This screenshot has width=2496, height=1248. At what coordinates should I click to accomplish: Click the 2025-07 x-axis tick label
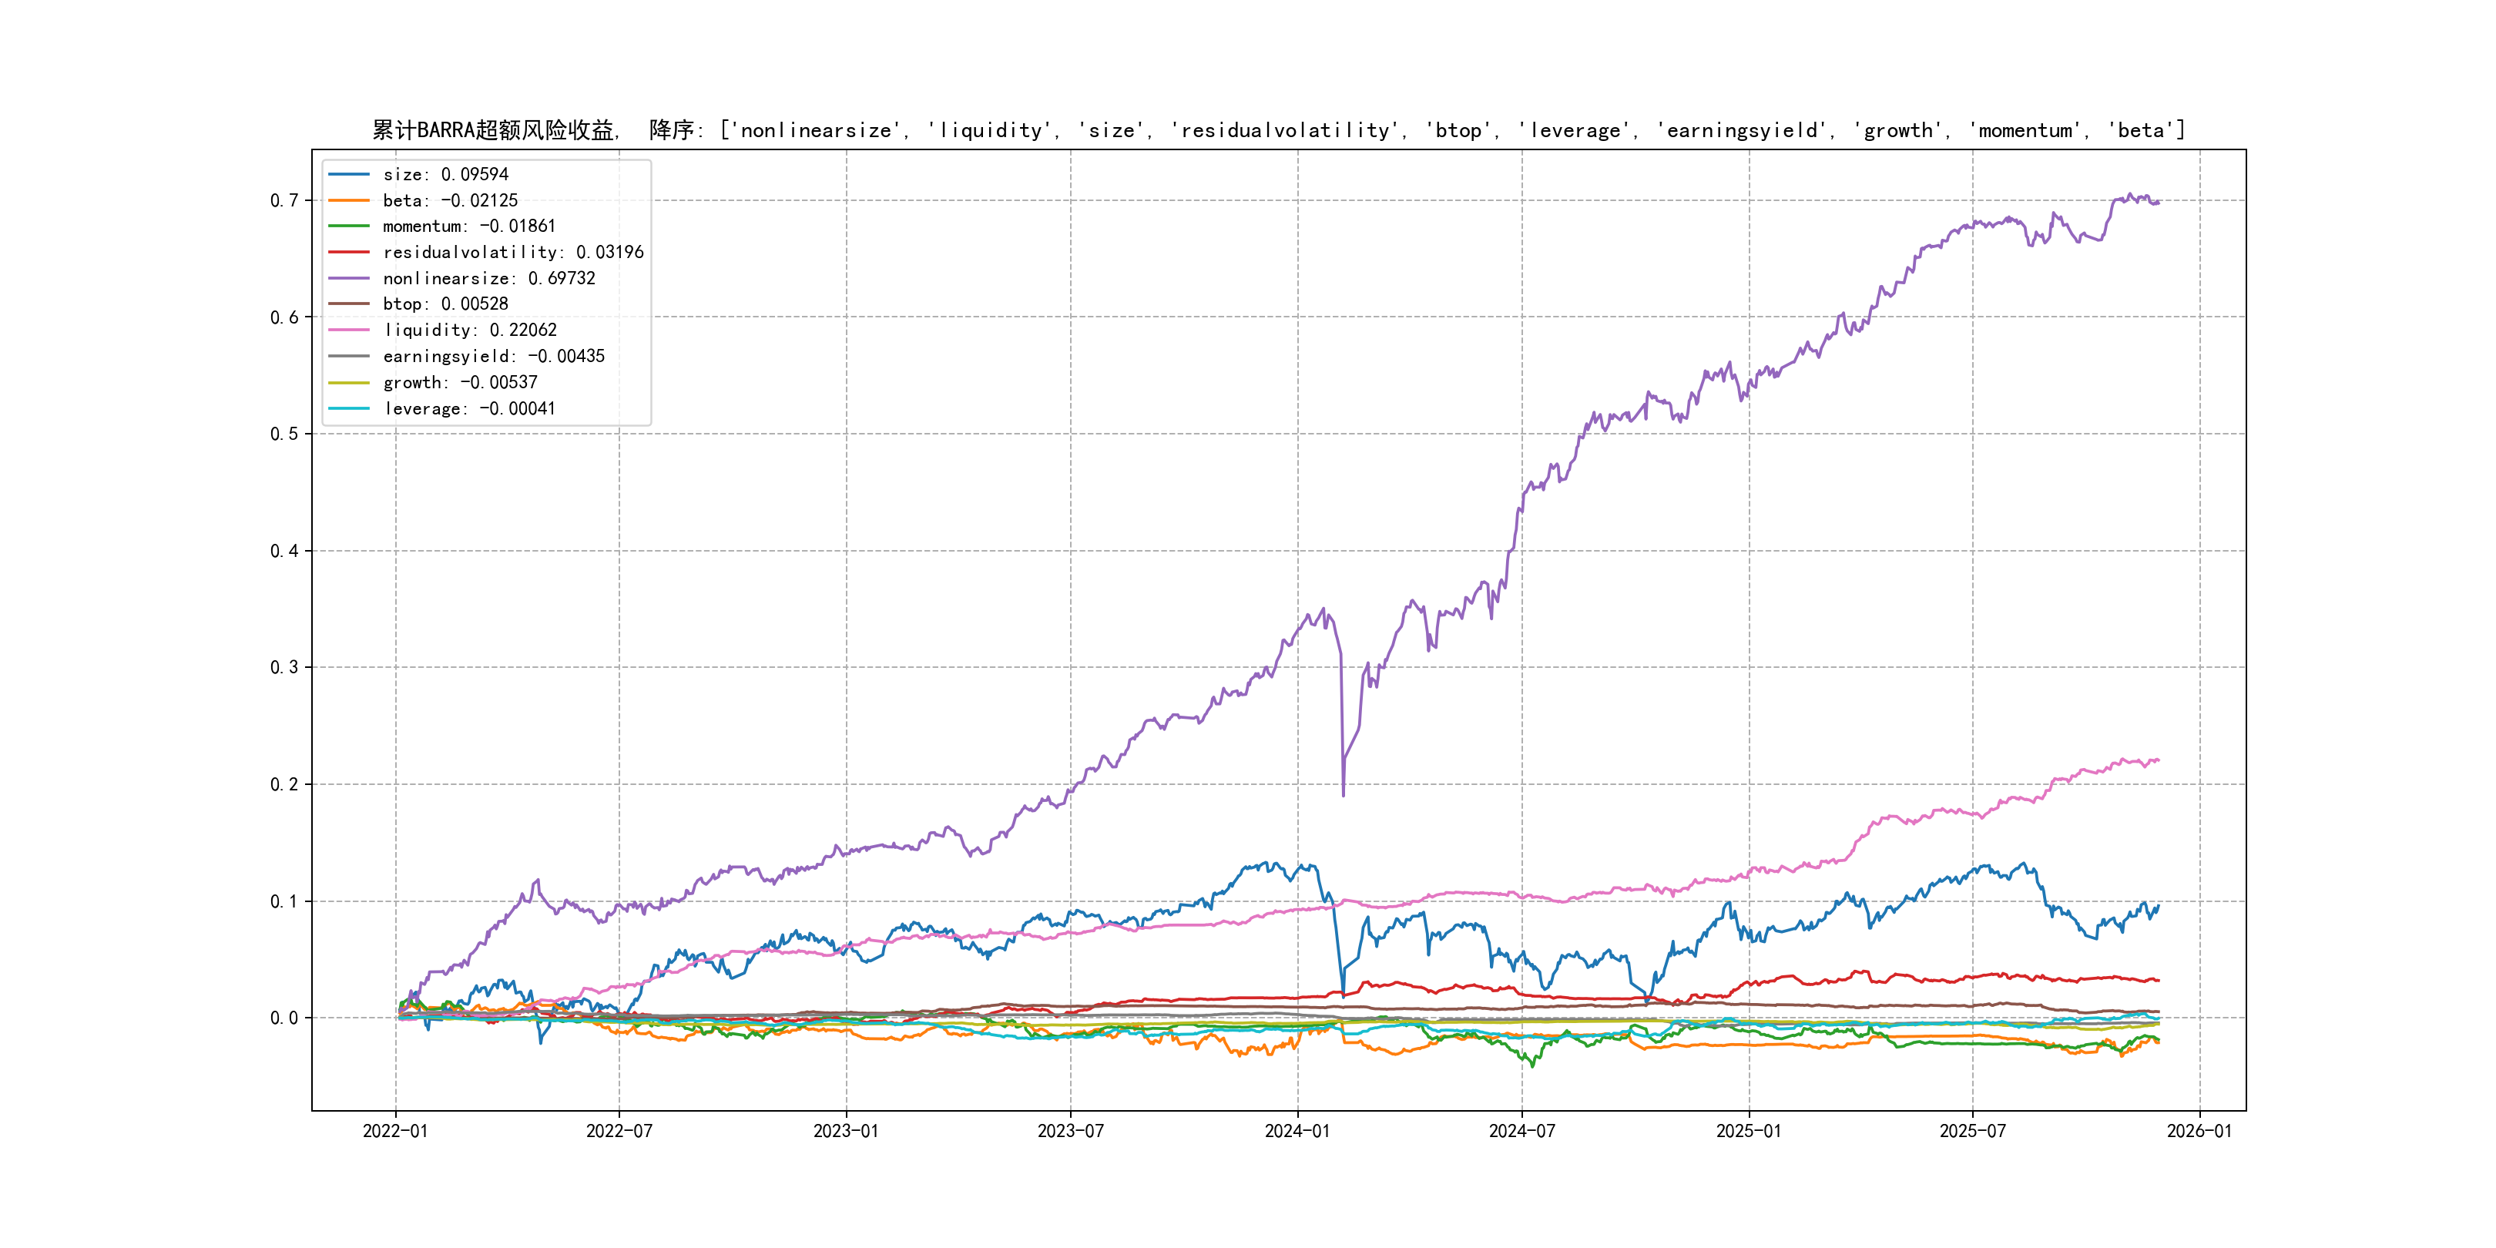[x=1972, y=1131]
